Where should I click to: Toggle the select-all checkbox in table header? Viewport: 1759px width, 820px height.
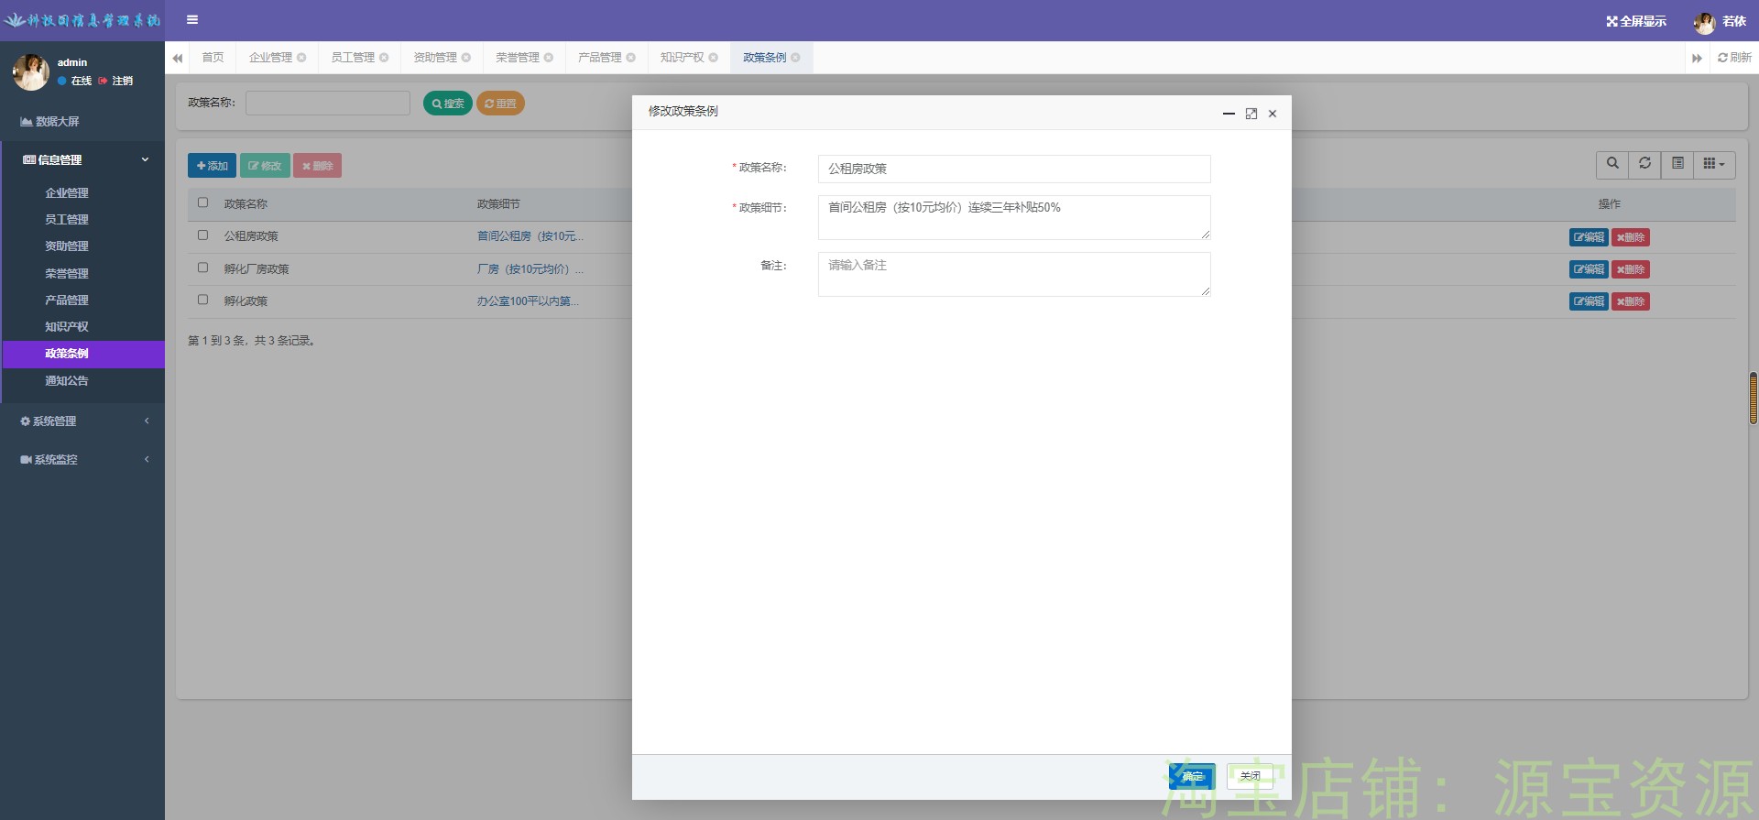coord(202,202)
